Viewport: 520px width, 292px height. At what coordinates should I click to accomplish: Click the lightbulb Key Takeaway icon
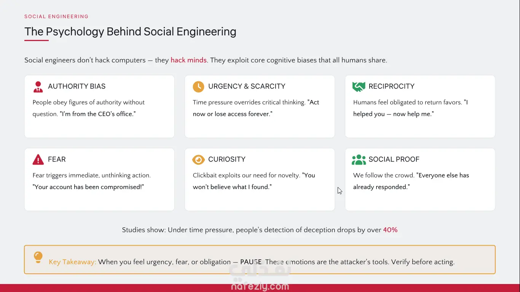point(38,257)
